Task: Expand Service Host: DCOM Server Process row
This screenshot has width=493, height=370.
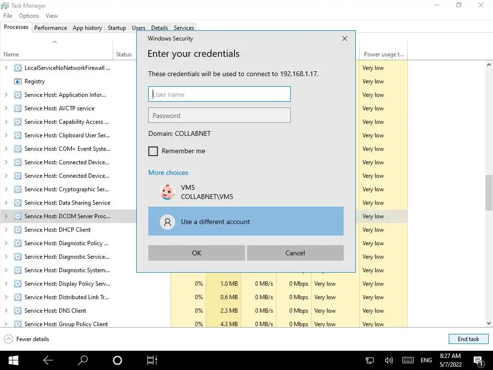Action: 6,216
